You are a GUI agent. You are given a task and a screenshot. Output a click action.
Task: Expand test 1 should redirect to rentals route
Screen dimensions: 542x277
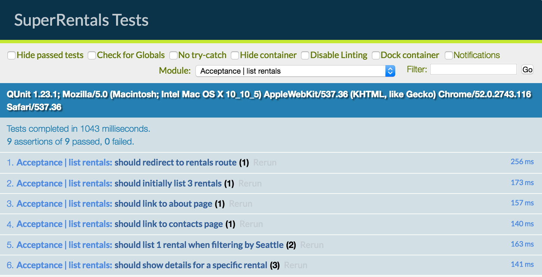pyautogui.click(x=175, y=163)
